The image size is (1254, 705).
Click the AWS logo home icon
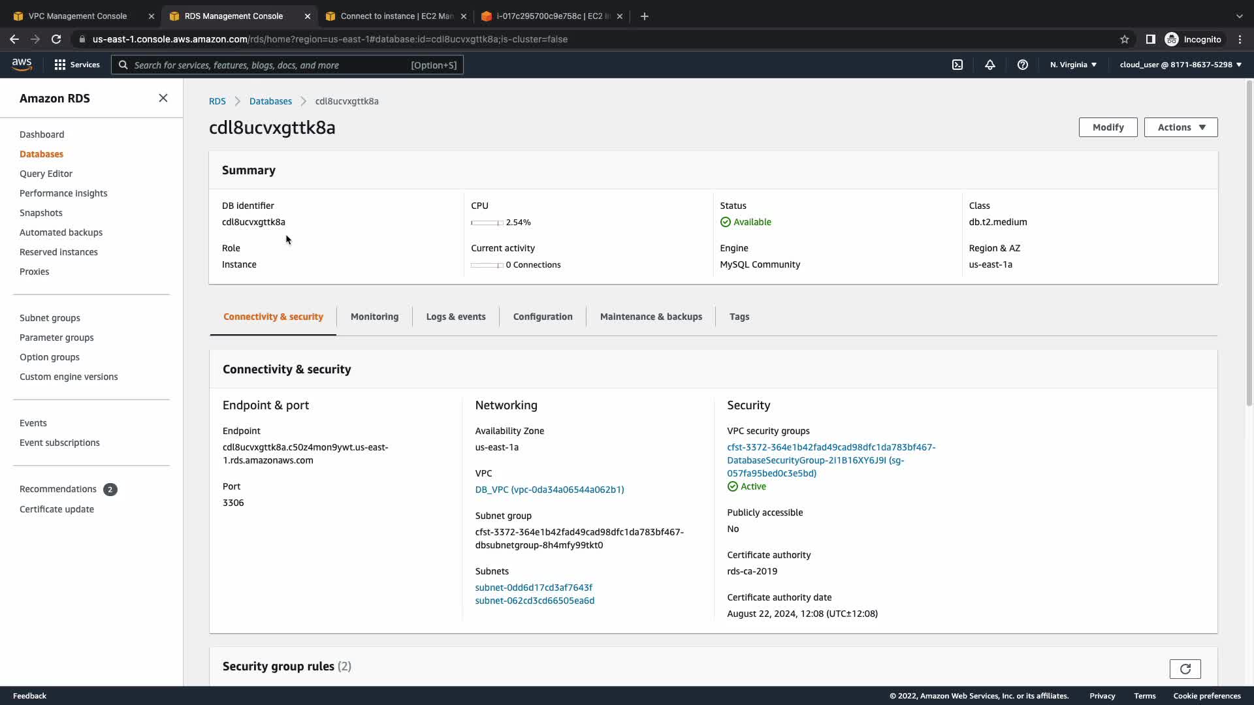point(22,64)
